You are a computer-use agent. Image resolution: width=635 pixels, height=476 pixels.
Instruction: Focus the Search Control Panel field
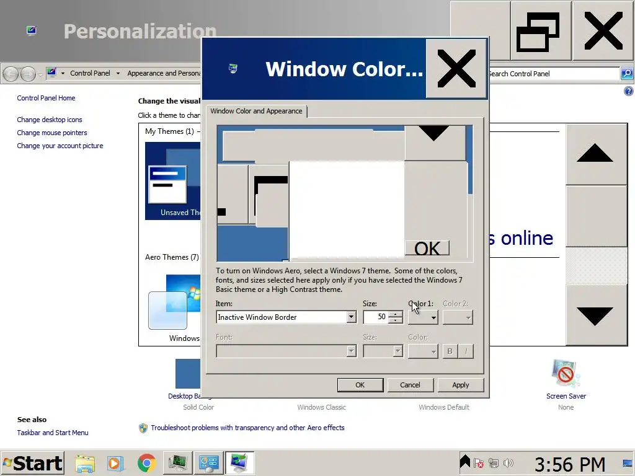(554, 74)
